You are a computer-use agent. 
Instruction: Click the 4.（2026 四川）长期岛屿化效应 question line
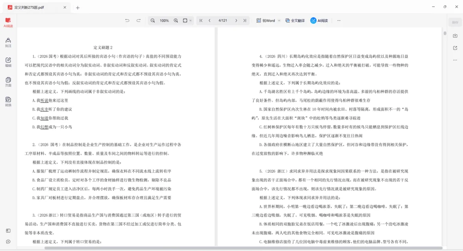point(334,57)
